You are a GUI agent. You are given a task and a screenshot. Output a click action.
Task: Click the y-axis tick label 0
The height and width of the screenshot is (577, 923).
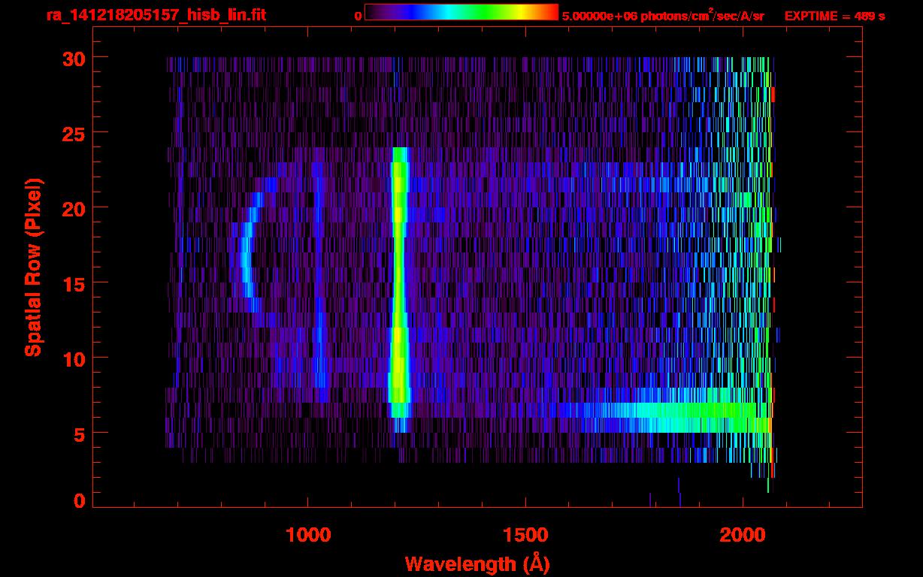(x=79, y=501)
